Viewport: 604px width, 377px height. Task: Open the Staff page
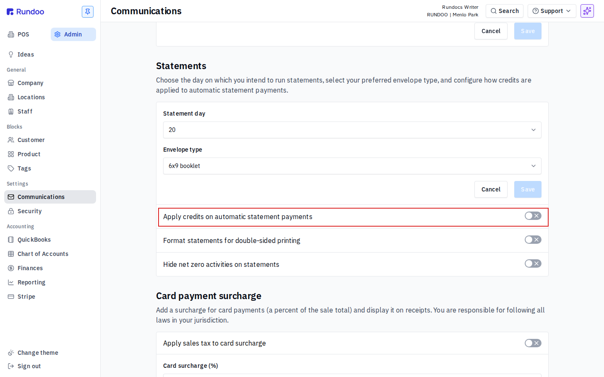click(x=50, y=111)
